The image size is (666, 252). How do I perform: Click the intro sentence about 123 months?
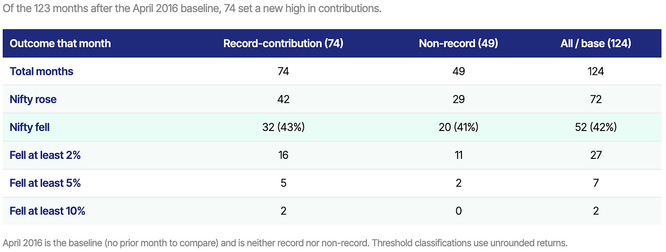click(x=192, y=8)
